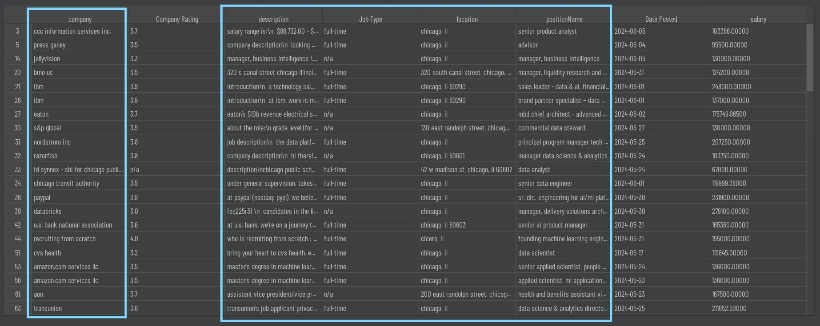Select the 'press ganey' company cell
The image size is (820, 326).
(80, 45)
